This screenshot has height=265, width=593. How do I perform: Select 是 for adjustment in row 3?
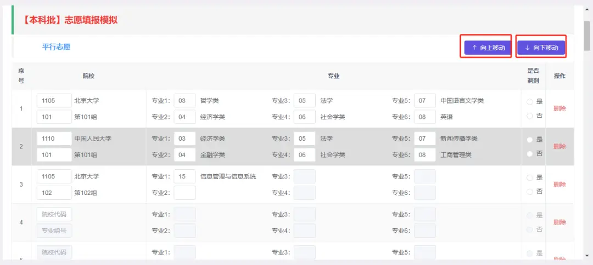530,177
